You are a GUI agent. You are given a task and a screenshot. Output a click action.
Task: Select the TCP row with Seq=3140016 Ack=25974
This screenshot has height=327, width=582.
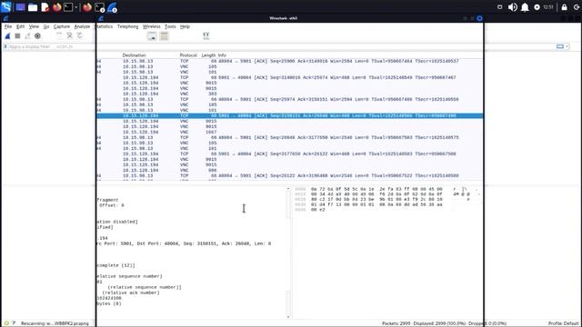click(289, 77)
